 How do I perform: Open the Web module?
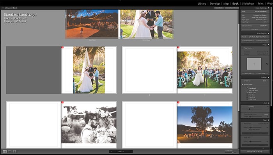(x=269, y=4)
